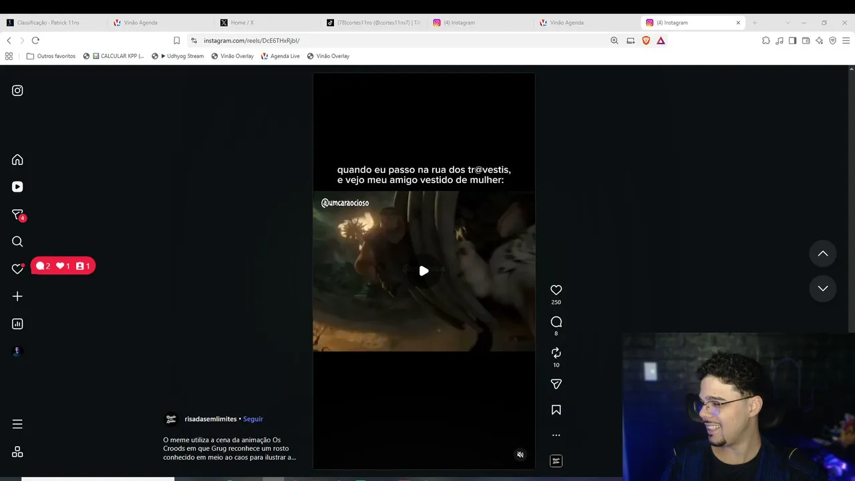Open Instagram home via the logo icon
The width and height of the screenshot is (855, 481).
point(17,90)
